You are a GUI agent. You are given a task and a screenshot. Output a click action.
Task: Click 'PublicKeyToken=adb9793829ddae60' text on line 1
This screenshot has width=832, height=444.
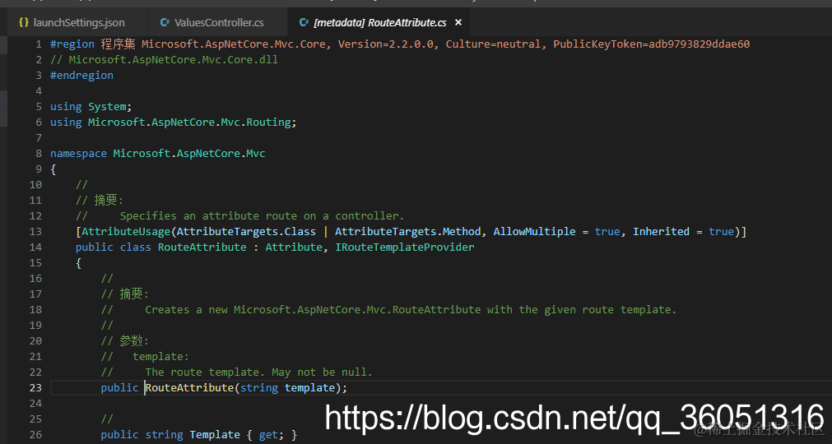coord(652,44)
